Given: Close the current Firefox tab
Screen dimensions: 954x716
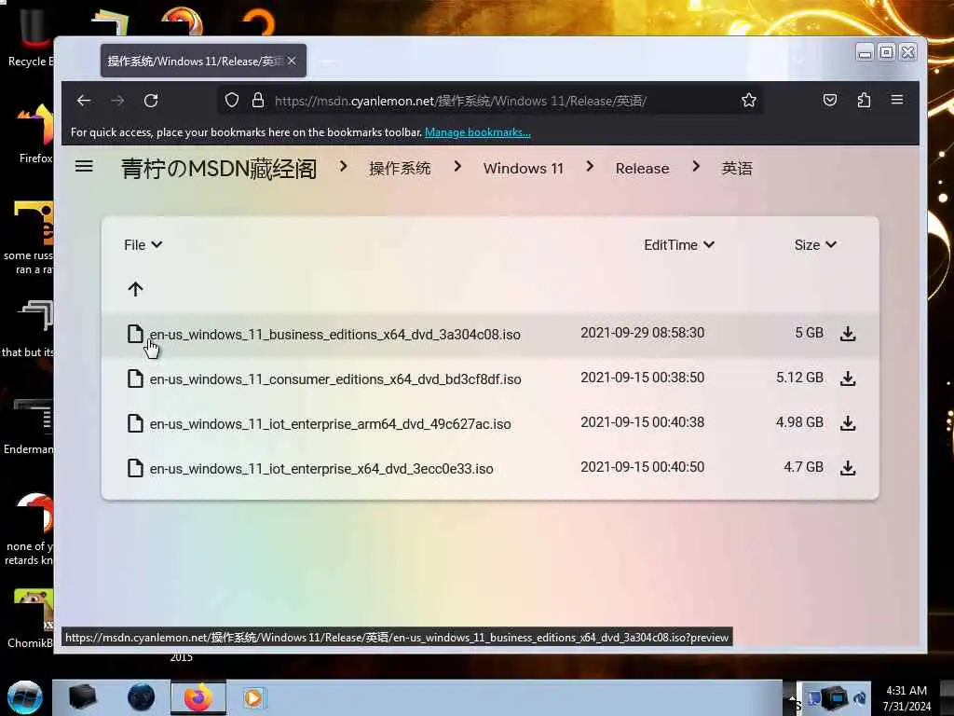Looking at the screenshot, I should click(x=292, y=61).
